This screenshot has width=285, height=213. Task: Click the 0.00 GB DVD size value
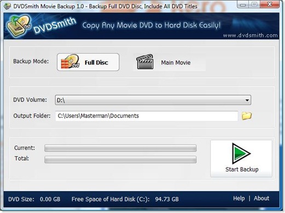click(x=50, y=199)
